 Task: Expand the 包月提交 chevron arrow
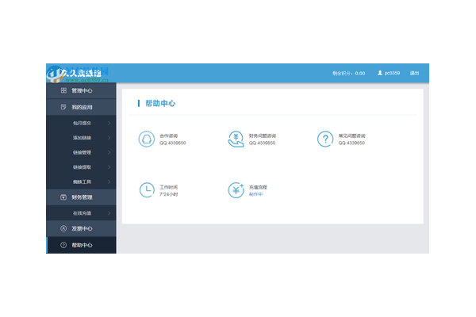click(x=109, y=123)
